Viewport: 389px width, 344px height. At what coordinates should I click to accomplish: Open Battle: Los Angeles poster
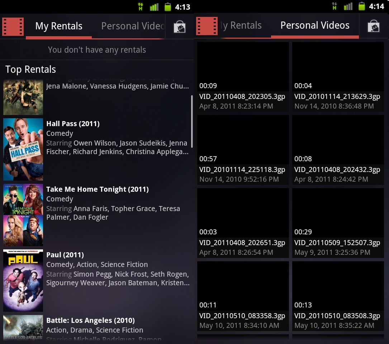pyautogui.click(x=23, y=328)
